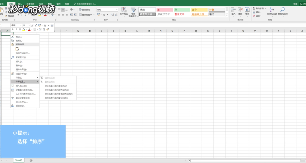Image resolution: width=306 pixels, height=163 pixels.
Task: Click the mini toolbar red font color
Action: pyautogui.click(x=29, y=30)
